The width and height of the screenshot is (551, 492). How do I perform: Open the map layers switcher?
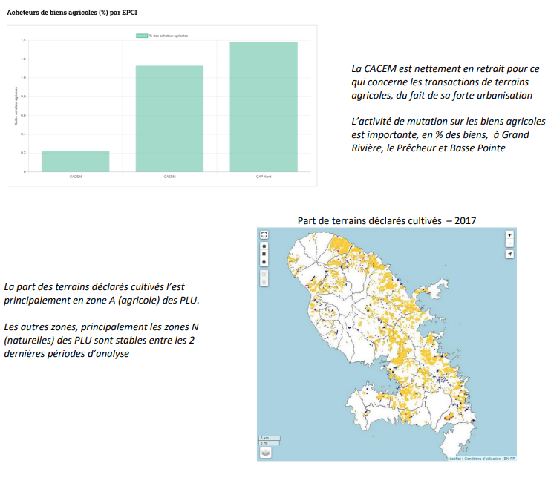(266, 451)
